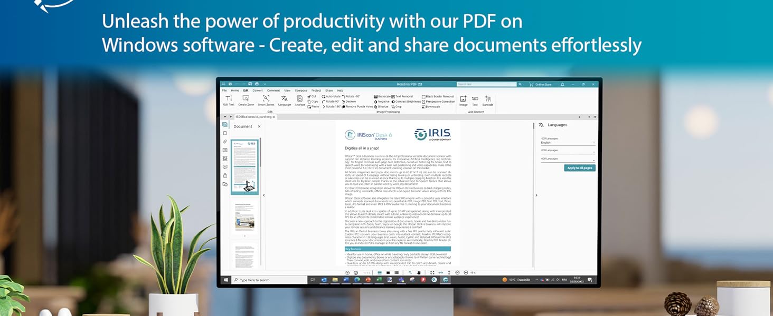Insert a Barcode from Add Content

point(487,100)
